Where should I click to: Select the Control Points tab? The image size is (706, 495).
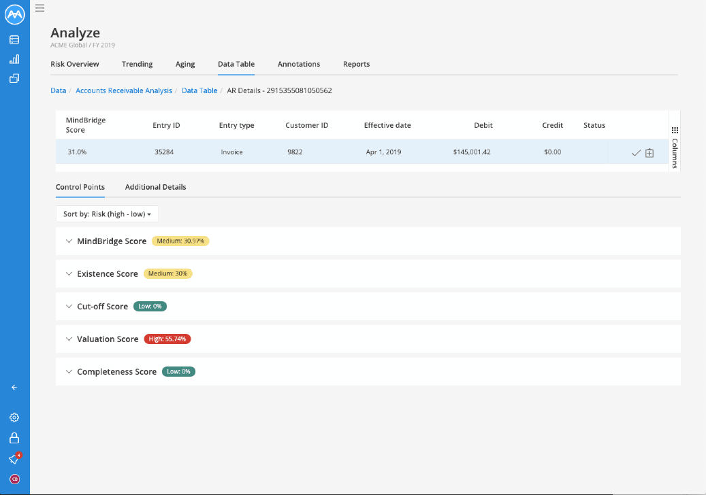(x=80, y=187)
